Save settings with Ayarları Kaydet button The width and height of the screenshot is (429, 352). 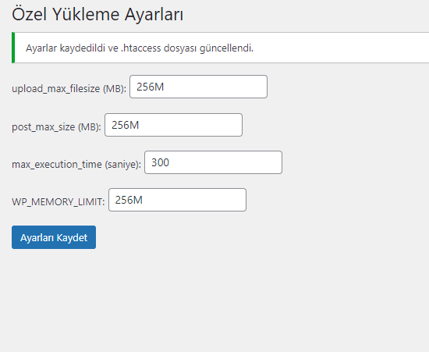click(54, 237)
